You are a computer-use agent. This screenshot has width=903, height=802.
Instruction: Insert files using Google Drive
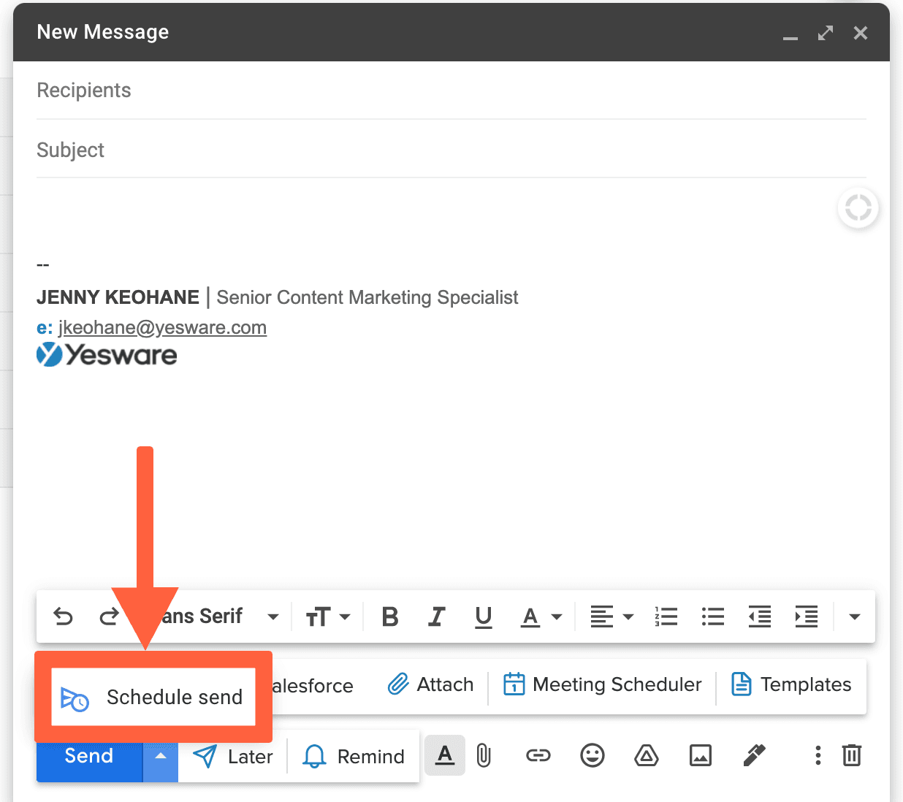coord(646,756)
